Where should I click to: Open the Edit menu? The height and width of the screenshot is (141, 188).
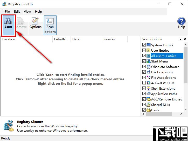pyautogui.click(x=17, y=12)
